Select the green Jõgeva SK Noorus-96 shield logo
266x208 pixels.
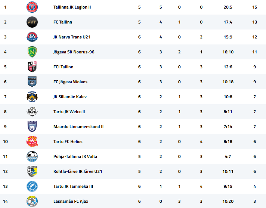32,52
